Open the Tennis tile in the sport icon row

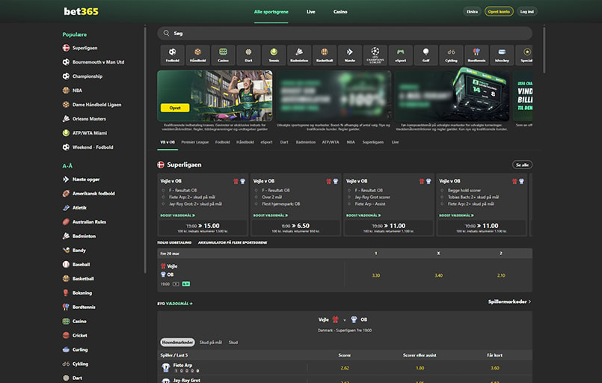coord(274,55)
